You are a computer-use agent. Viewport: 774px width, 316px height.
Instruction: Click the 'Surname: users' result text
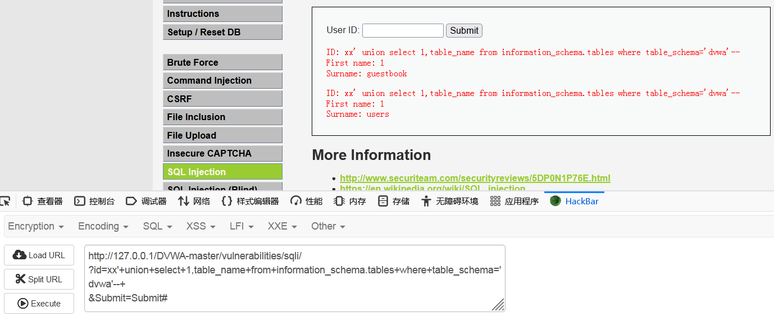tap(358, 114)
